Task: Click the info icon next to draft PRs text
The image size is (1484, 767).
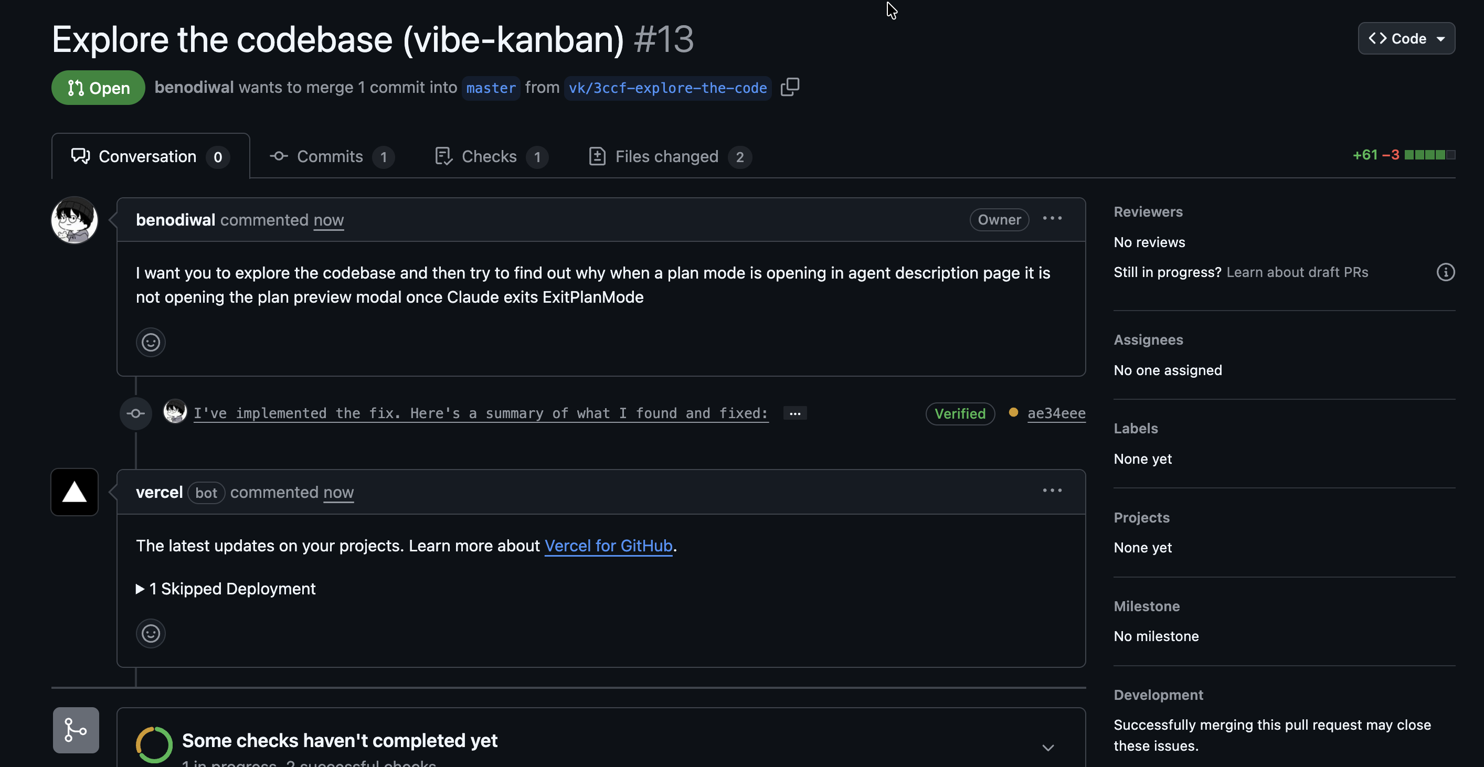Action: coord(1445,272)
